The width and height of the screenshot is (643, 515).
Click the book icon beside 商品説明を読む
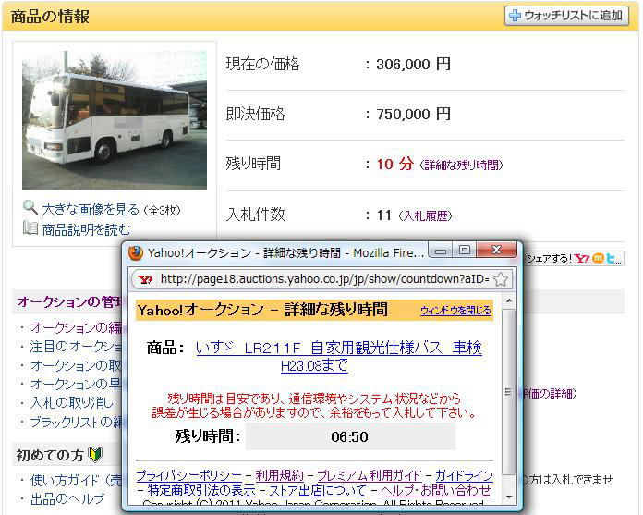[30, 228]
